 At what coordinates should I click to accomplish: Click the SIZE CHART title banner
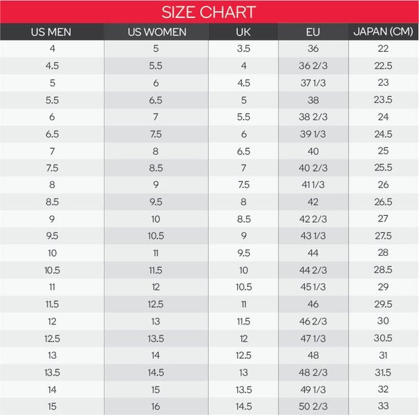point(209,12)
